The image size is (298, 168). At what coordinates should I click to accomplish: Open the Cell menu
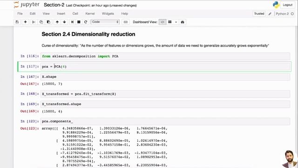click(x=75, y=14)
